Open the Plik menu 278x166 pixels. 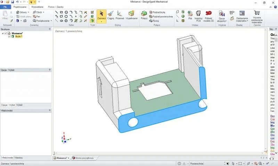point(5,7)
